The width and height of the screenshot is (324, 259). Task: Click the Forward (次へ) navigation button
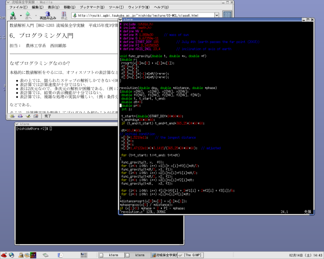(x=28, y=15)
